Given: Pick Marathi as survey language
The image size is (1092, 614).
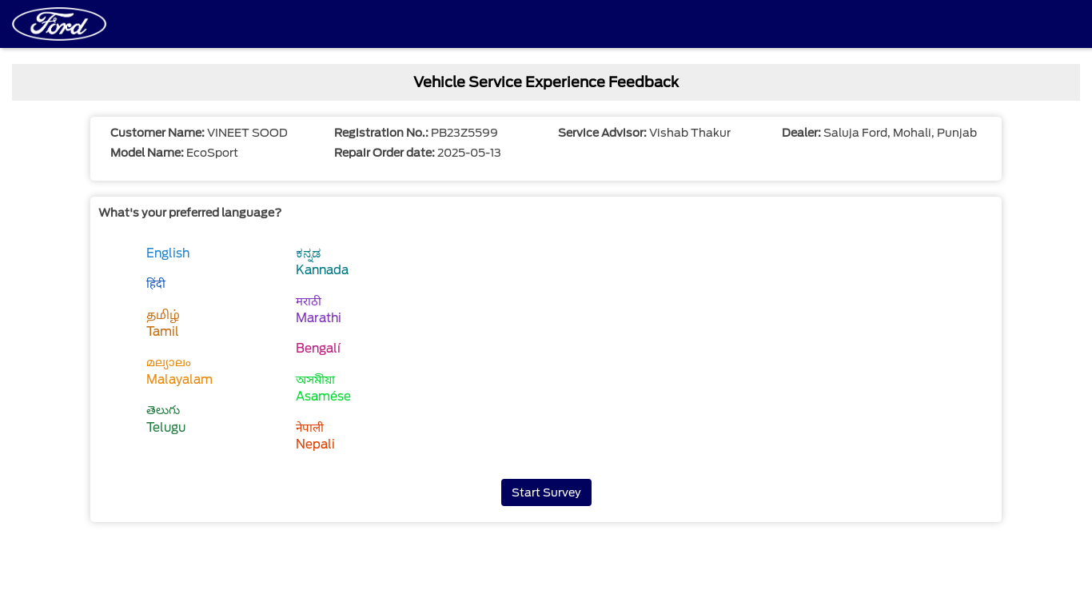Looking at the screenshot, I should [318, 309].
